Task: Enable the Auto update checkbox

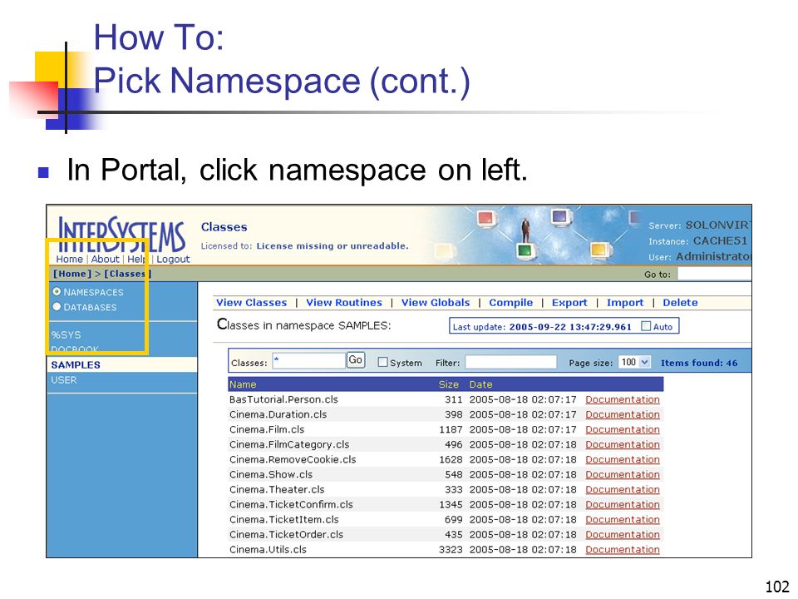Action: pos(646,326)
